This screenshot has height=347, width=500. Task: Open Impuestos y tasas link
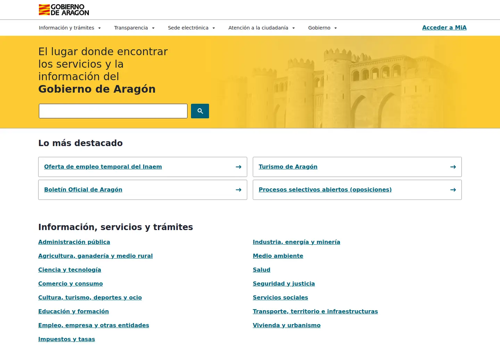[x=67, y=339]
